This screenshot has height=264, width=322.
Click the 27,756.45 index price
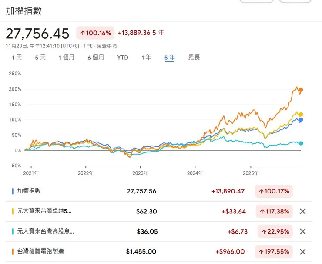click(37, 34)
